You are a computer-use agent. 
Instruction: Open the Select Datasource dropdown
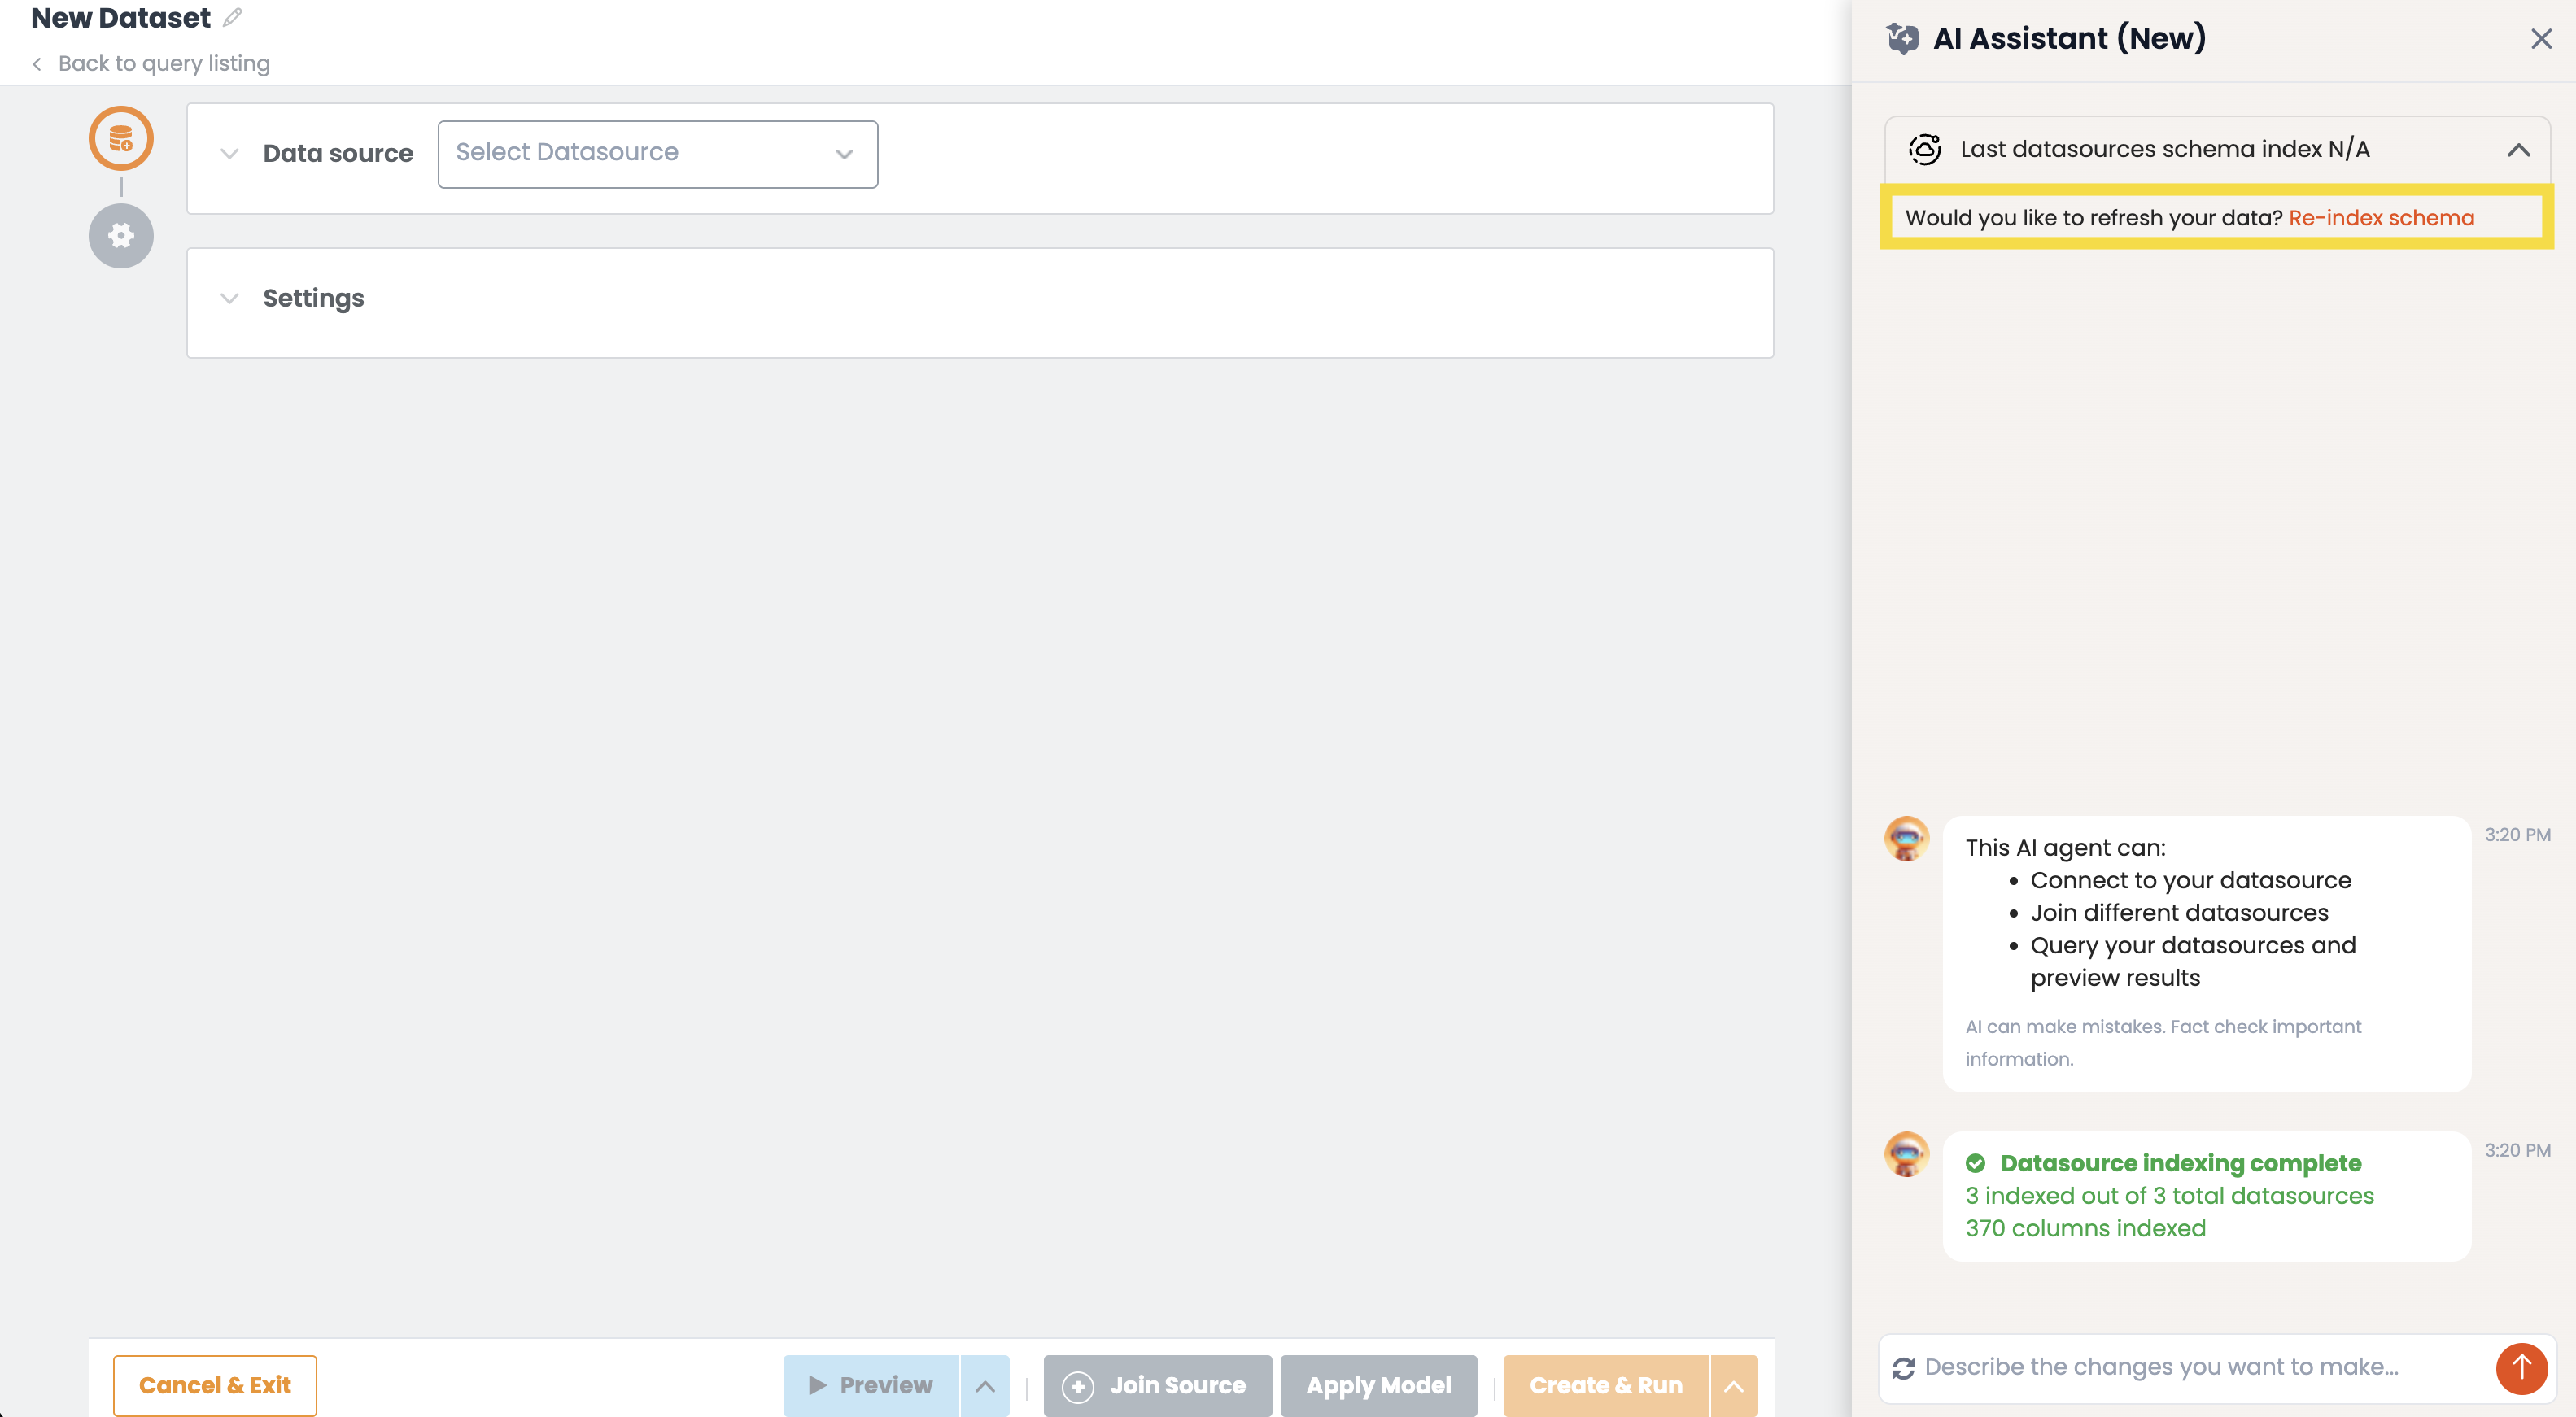coord(657,153)
